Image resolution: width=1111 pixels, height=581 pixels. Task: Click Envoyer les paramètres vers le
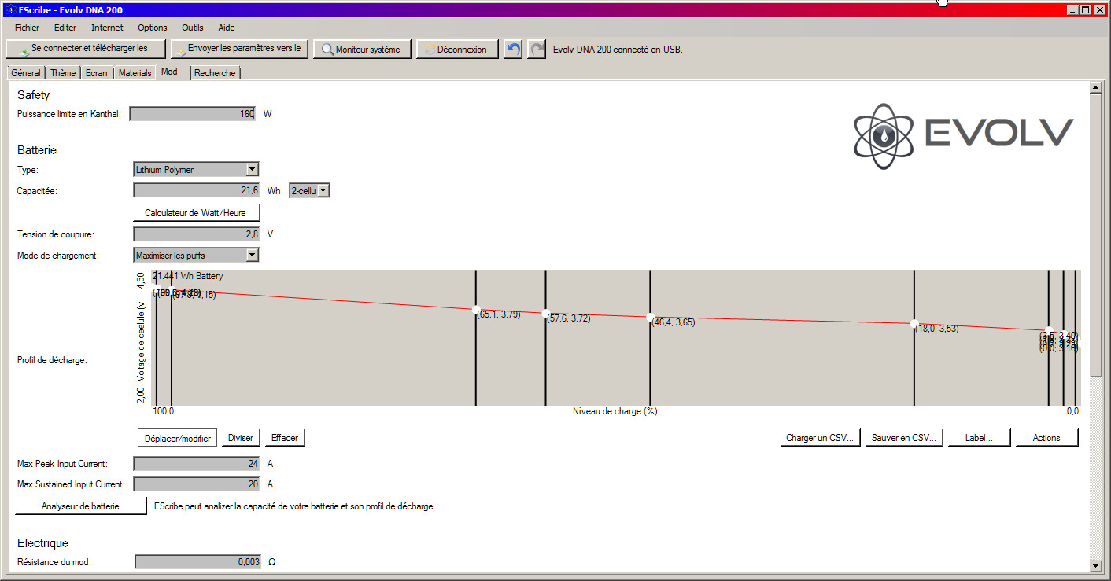(x=239, y=49)
